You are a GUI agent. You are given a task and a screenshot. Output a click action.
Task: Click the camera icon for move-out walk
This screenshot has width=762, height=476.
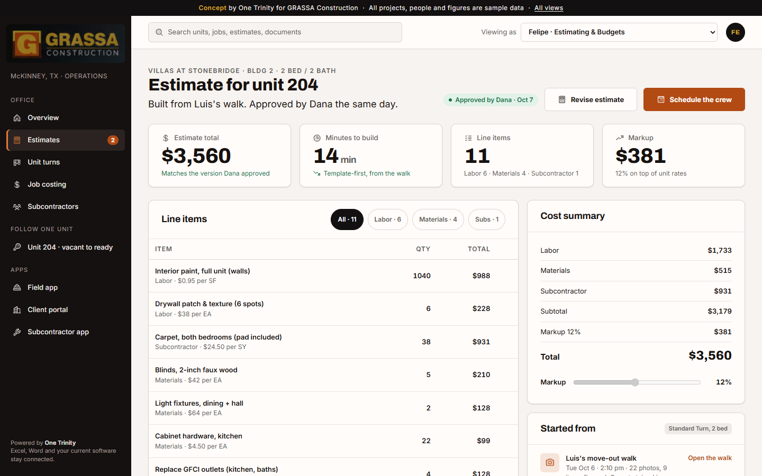tap(550, 463)
